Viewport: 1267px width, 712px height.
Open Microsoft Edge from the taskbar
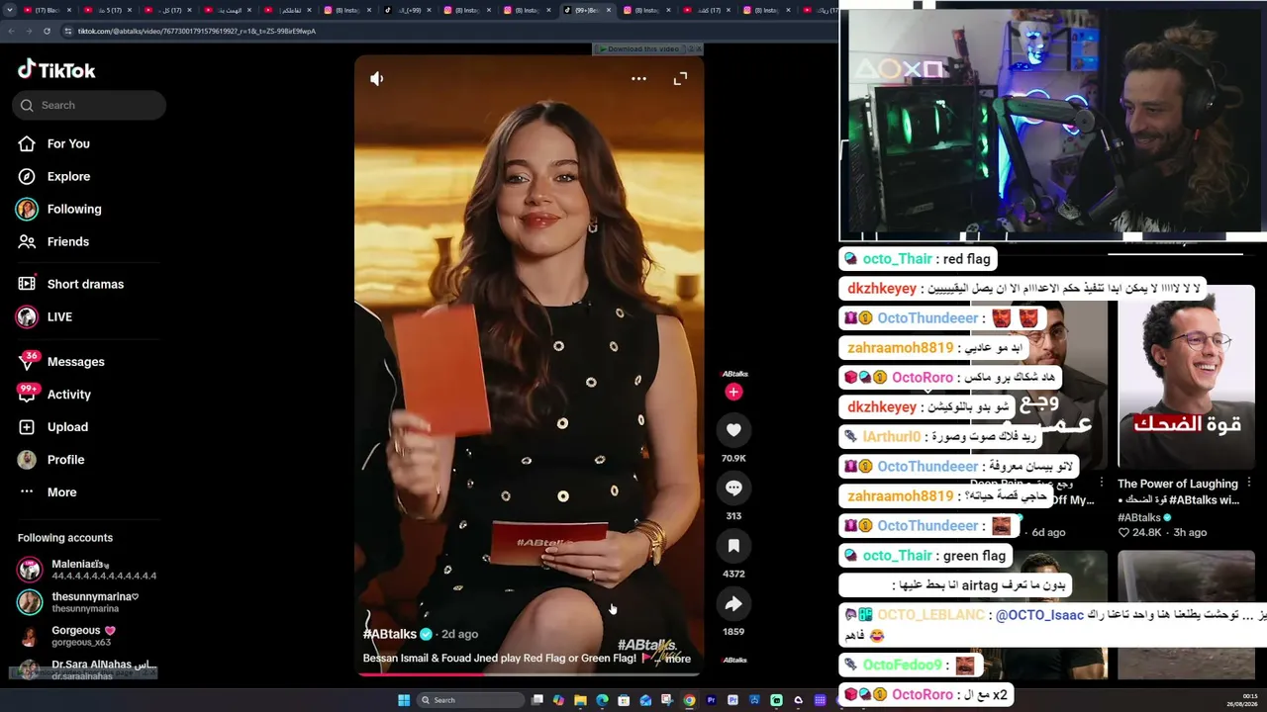(x=602, y=700)
